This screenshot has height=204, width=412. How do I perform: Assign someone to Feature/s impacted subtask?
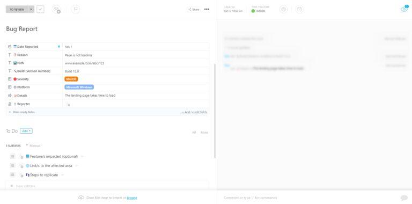pos(21,157)
